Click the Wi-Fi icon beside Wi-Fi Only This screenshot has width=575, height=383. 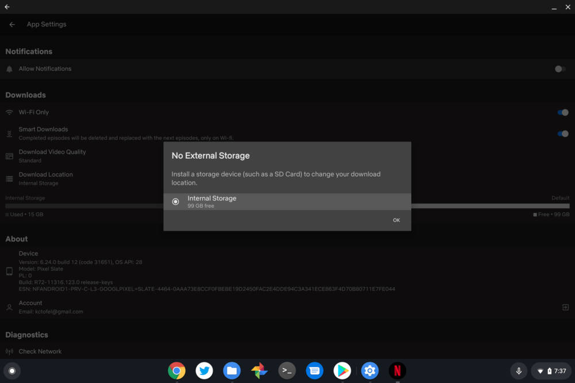(10, 112)
